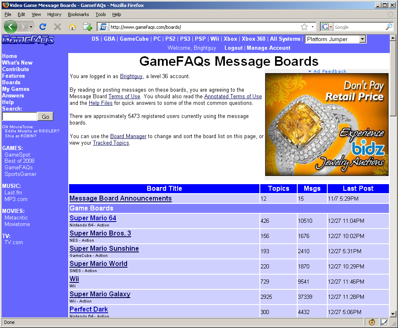Click the vertical scrollbar thumb
398x328 pixels.
click(x=393, y=79)
